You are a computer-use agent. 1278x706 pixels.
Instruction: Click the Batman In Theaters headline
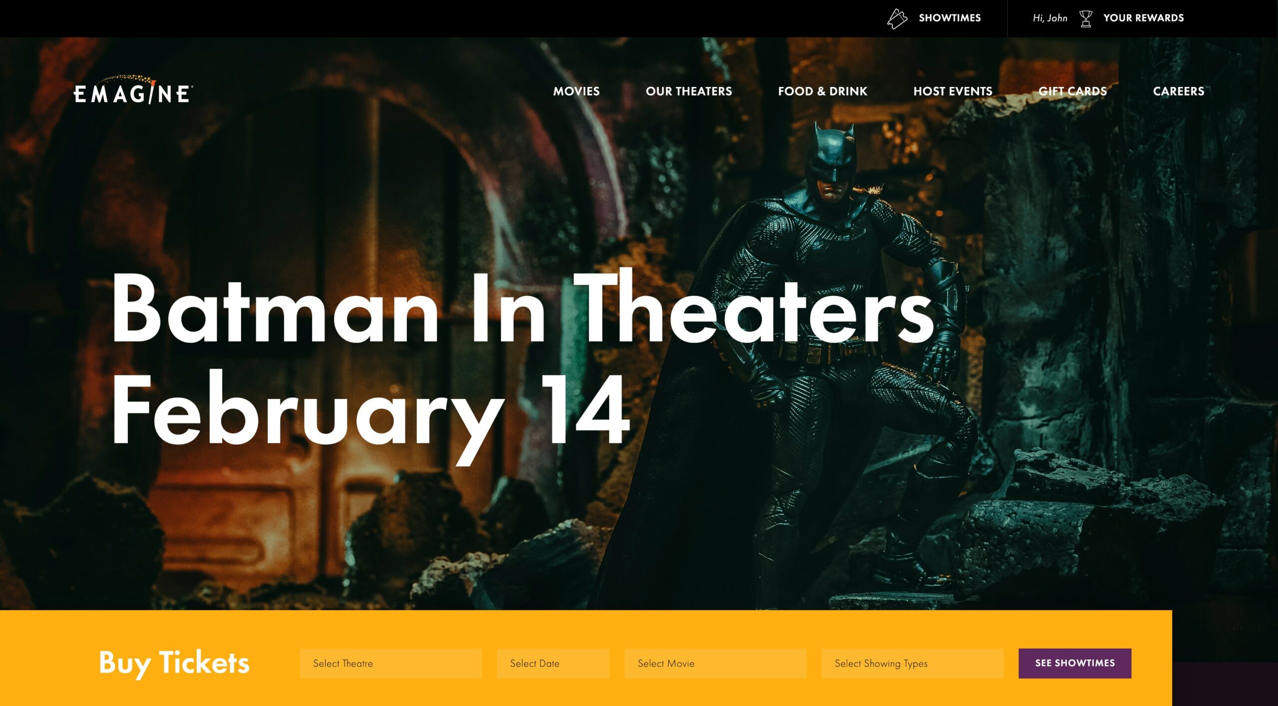522,366
